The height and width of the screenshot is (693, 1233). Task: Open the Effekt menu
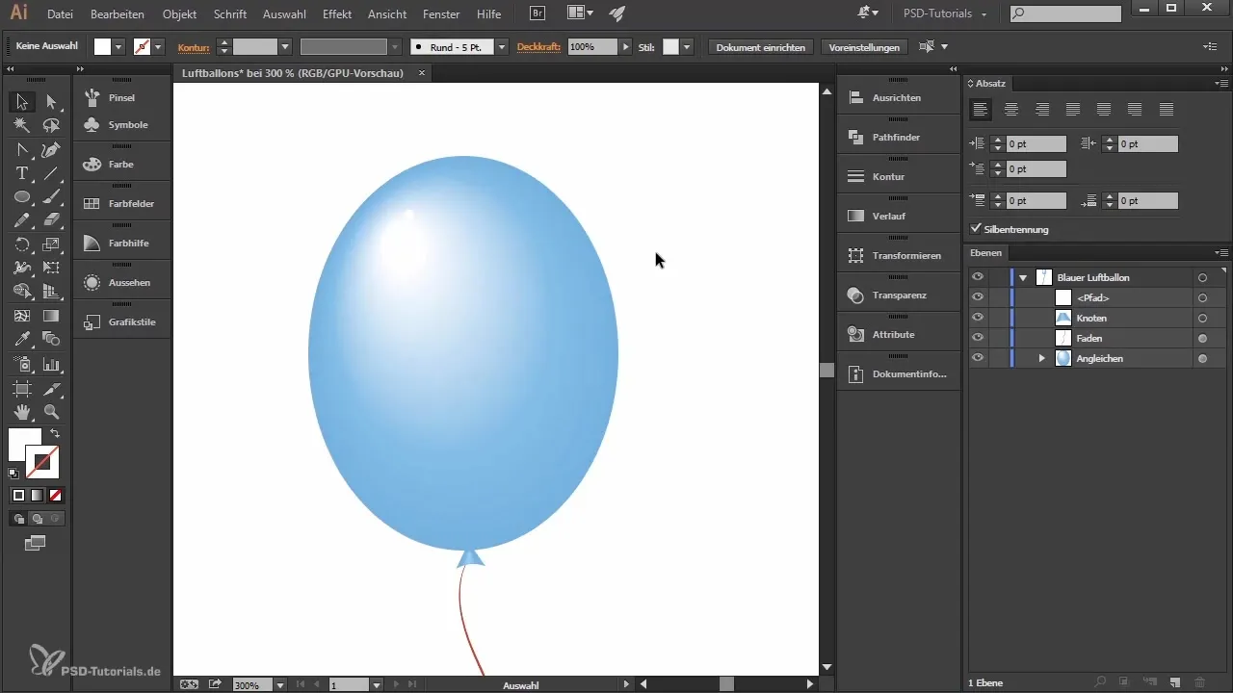click(x=337, y=14)
